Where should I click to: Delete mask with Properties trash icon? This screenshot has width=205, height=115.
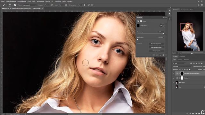tap(163, 55)
